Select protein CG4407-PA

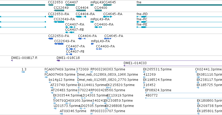(70, 49)
